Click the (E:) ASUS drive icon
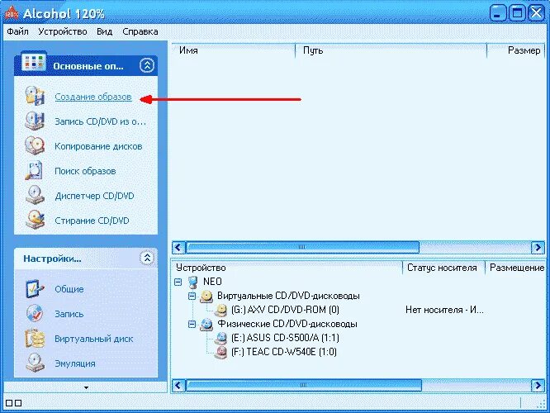This screenshot has height=413, width=550. pos(221,338)
